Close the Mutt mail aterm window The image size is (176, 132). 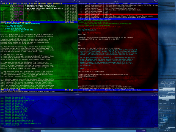[x=157, y=1]
